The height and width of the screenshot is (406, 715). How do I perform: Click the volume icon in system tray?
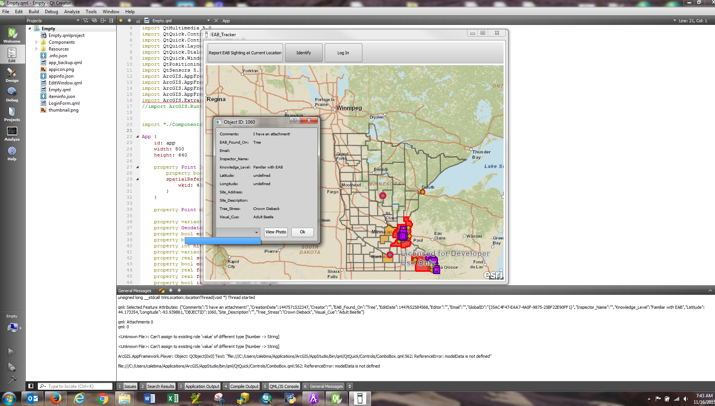pyautogui.click(x=686, y=398)
